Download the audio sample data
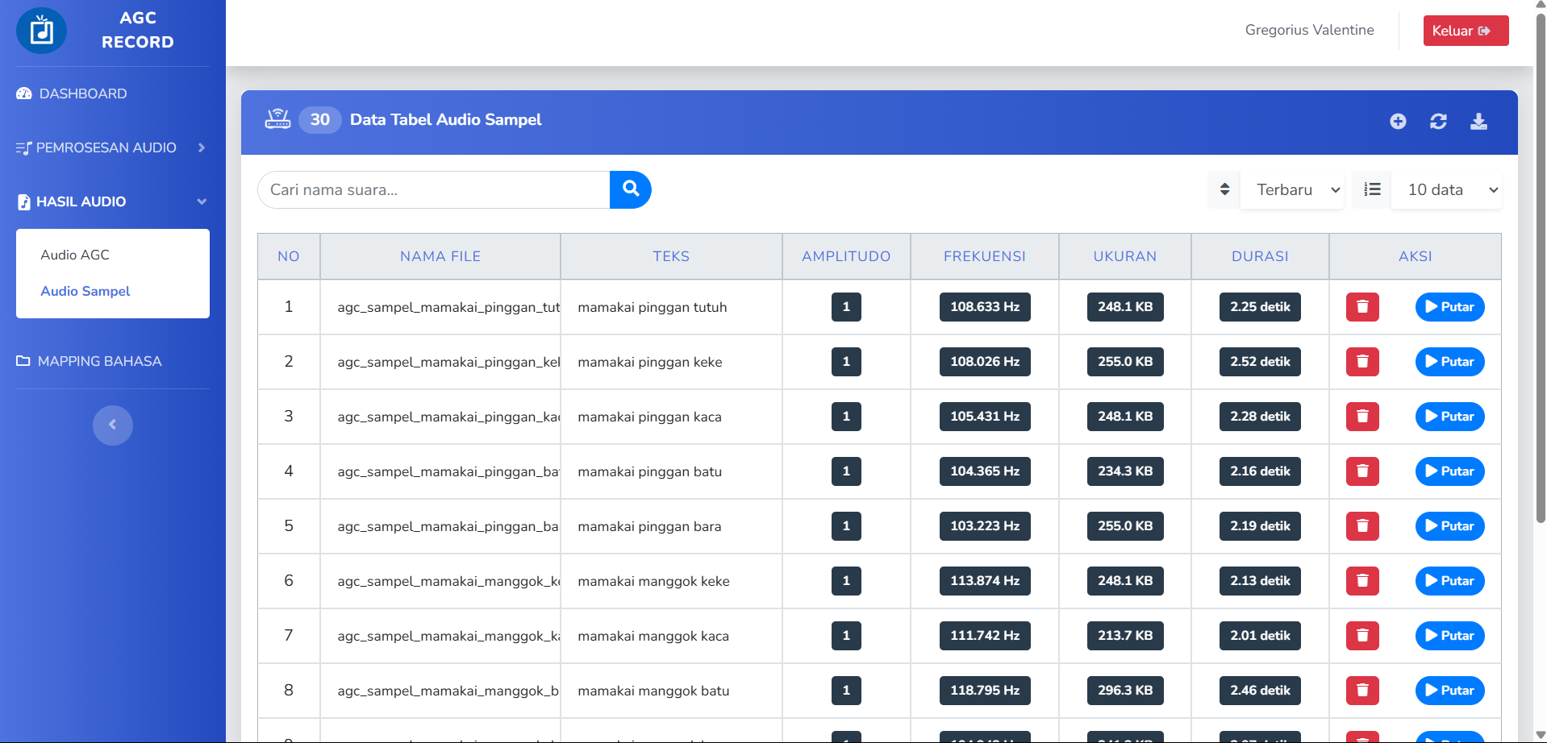1547x743 pixels. [1478, 121]
